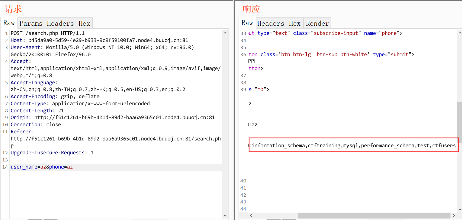Click the Content-Length: 21 line
This screenshot has height=220, width=462.
37,111
